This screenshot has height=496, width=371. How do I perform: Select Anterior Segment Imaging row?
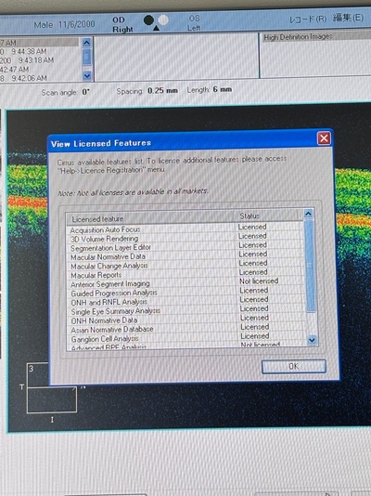pyautogui.click(x=185, y=282)
